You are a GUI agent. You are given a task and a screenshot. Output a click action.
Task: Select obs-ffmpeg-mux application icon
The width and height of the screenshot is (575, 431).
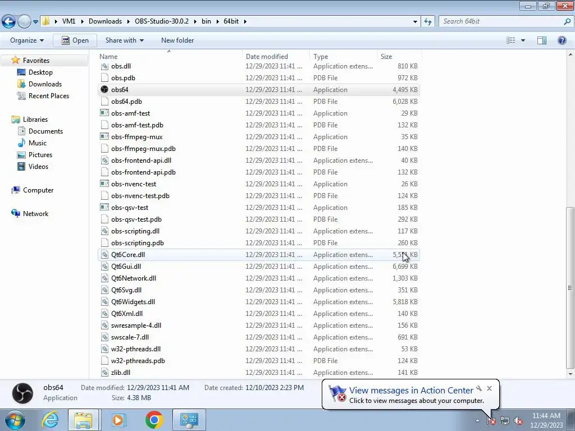(104, 136)
